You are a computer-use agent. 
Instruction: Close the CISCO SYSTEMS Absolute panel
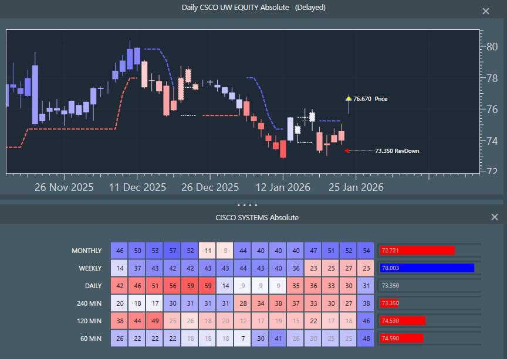(495, 217)
